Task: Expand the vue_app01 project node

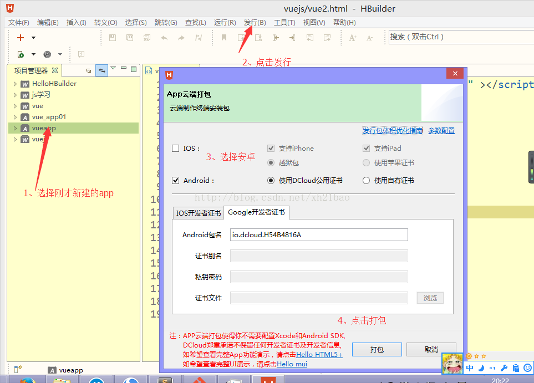Action: pyautogui.click(x=15, y=117)
